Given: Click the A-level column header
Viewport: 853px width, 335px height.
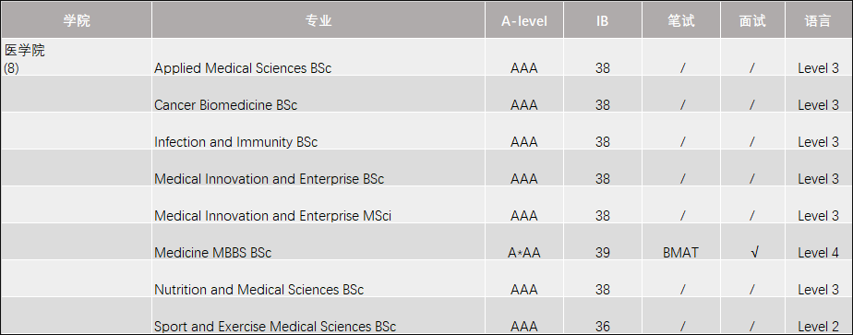Looking at the screenshot, I should 523,20.
